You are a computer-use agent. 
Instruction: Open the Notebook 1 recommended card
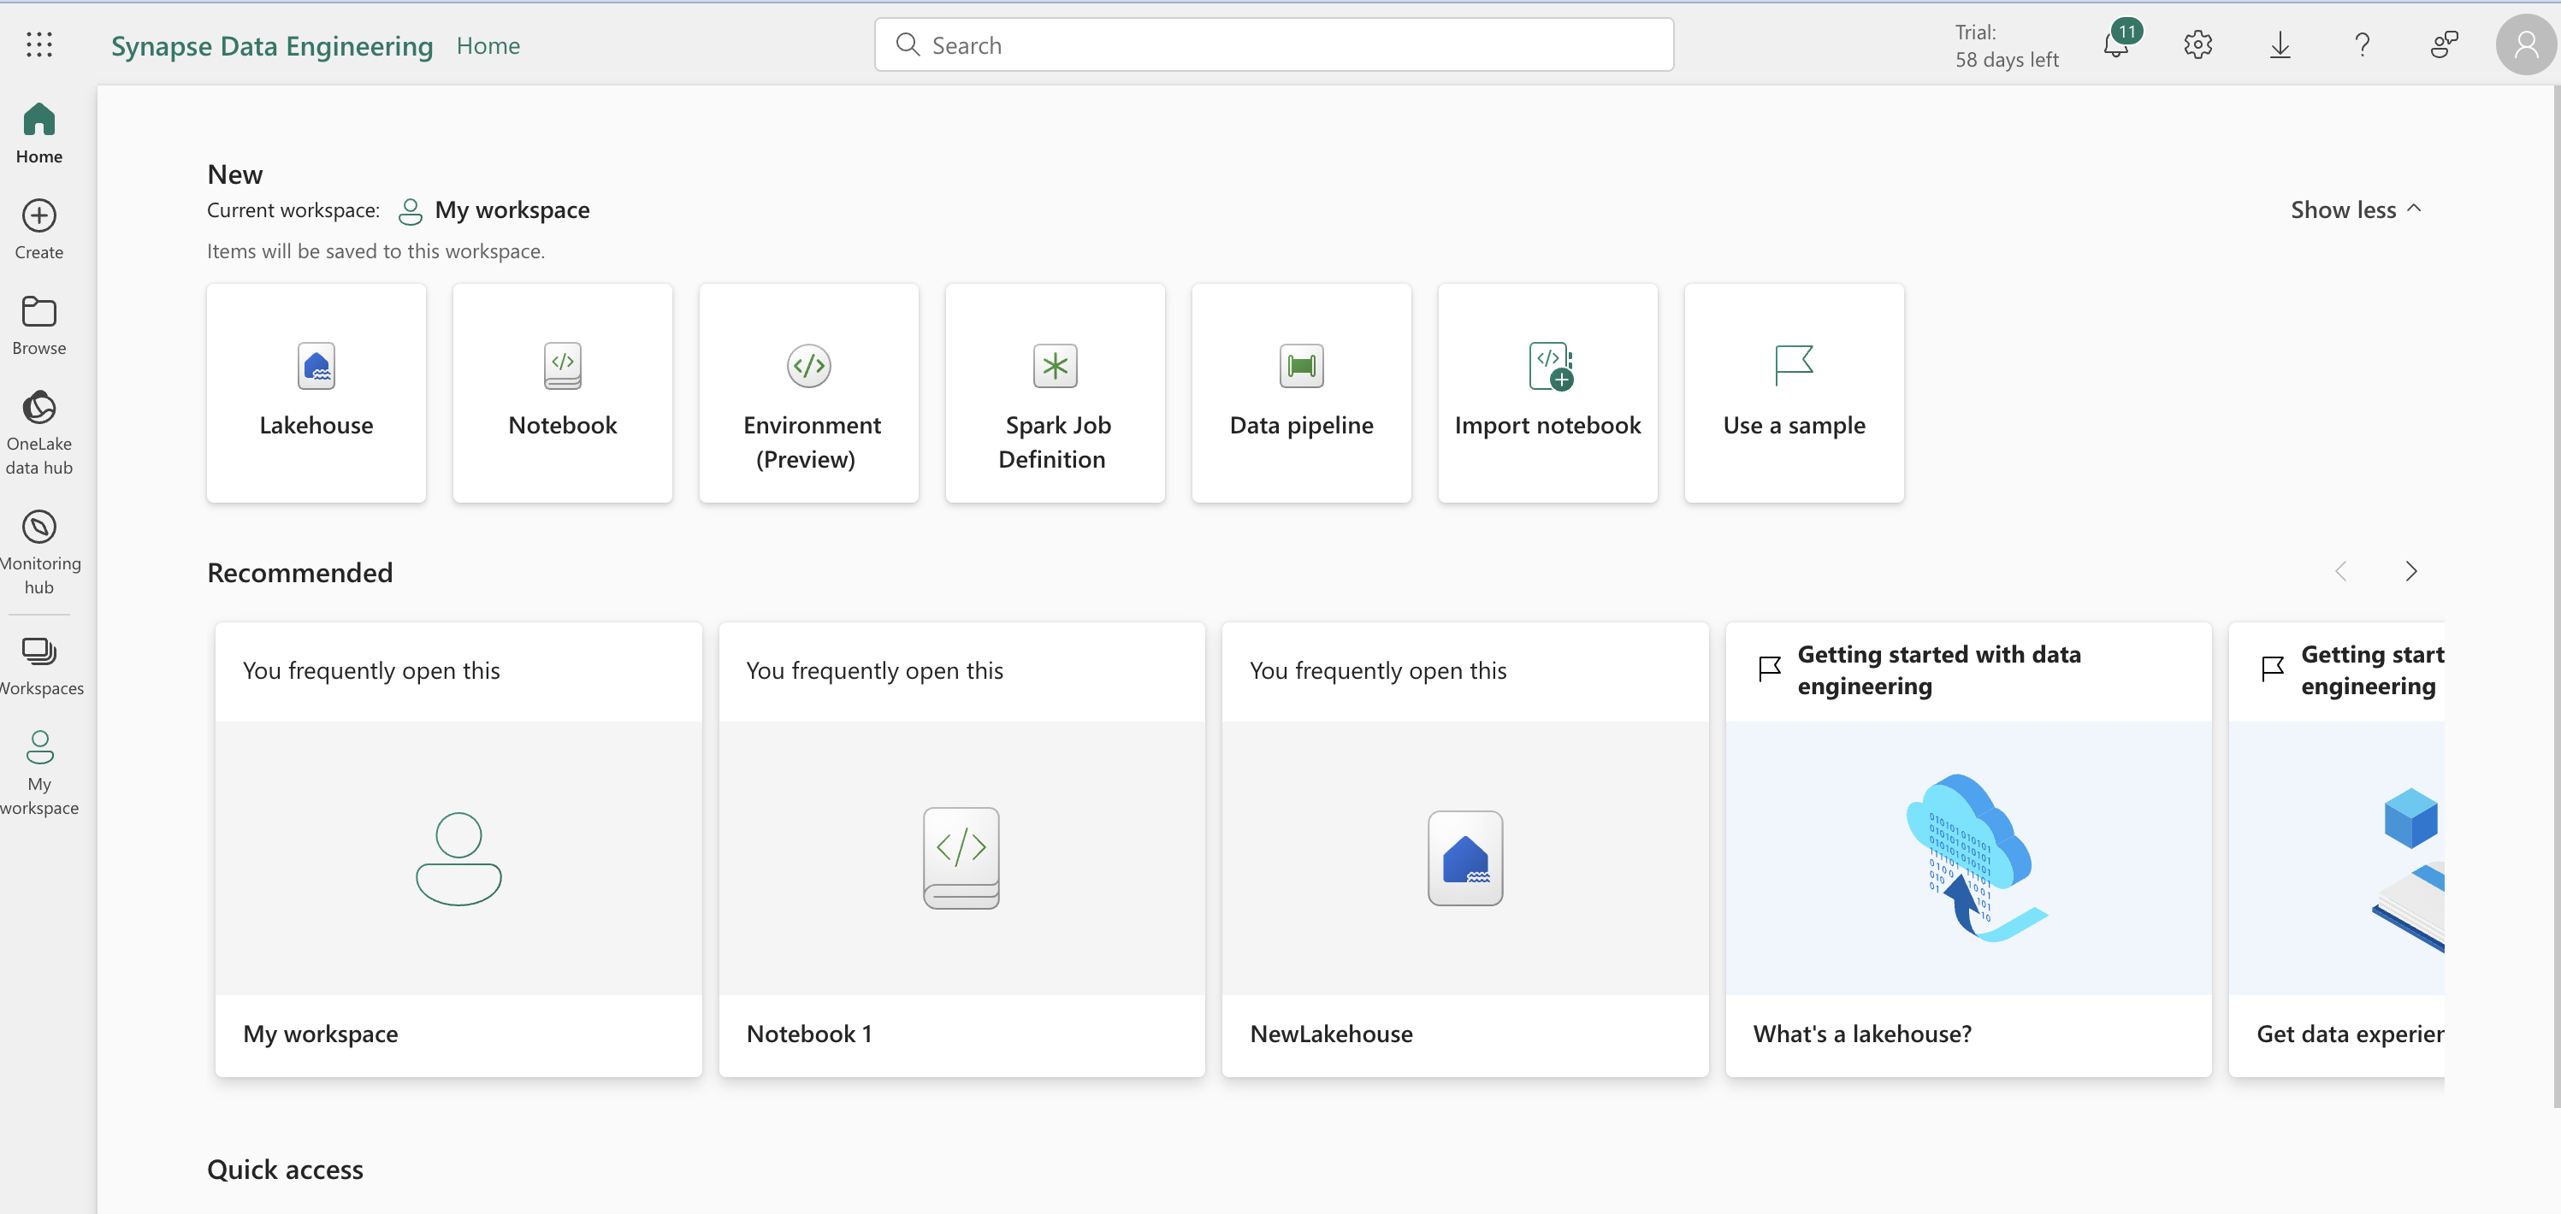[x=961, y=850]
